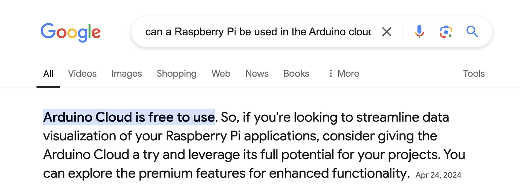Viewport: 520px width, 194px height.
Task: Click highlighted text "Arduino Cloud is free to use"
Action: pos(128,118)
